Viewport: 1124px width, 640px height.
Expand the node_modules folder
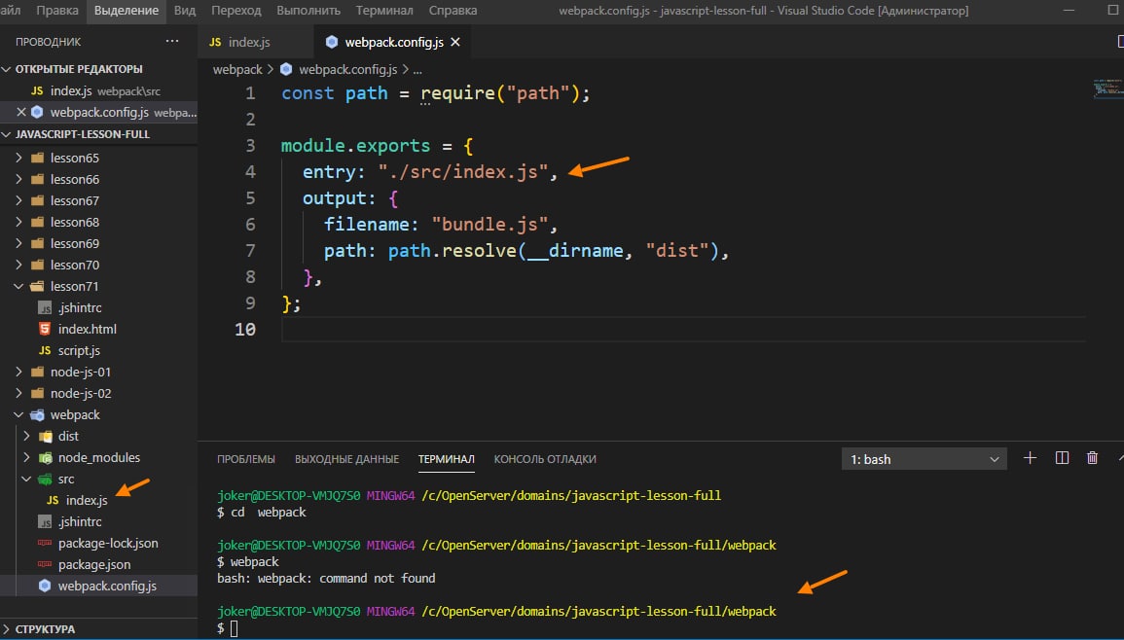click(x=99, y=457)
